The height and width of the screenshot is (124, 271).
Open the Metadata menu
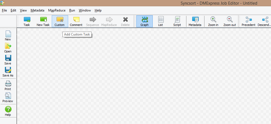pyautogui.click(x=38, y=10)
